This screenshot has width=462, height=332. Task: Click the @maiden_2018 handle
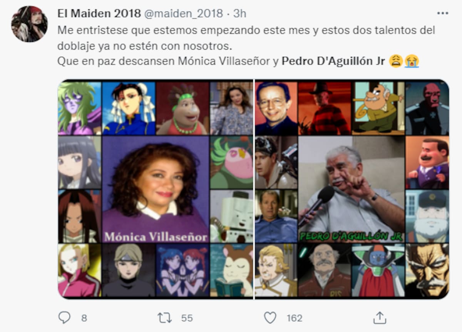pyautogui.click(x=184, y=13)
